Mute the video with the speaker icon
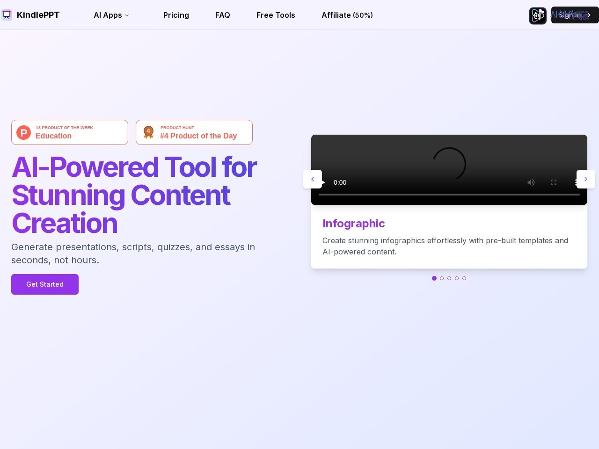This screenshot has height=449, width=599. coord(531,182)
